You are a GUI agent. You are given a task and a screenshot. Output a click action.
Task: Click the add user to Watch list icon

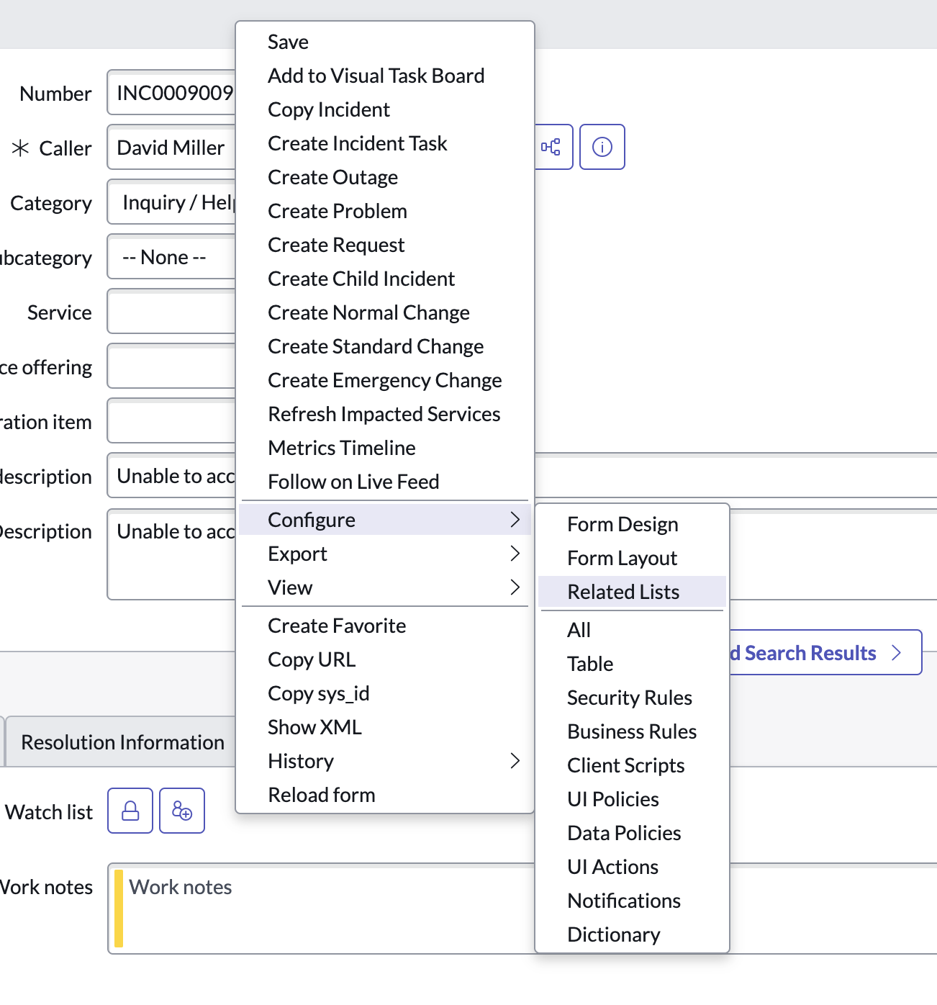[x=181, y=811]
